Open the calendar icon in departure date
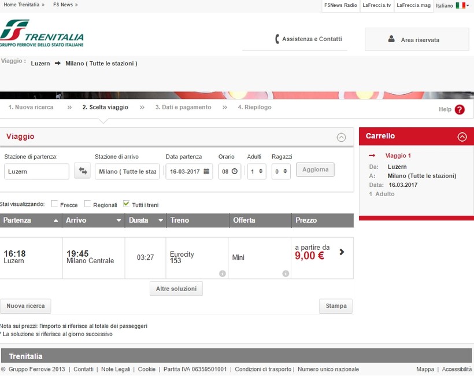474x376 pixels. 206,171
